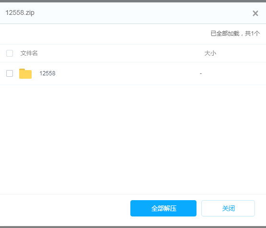
Task: Click the 大小 column header
Action: tap(210, 53)
